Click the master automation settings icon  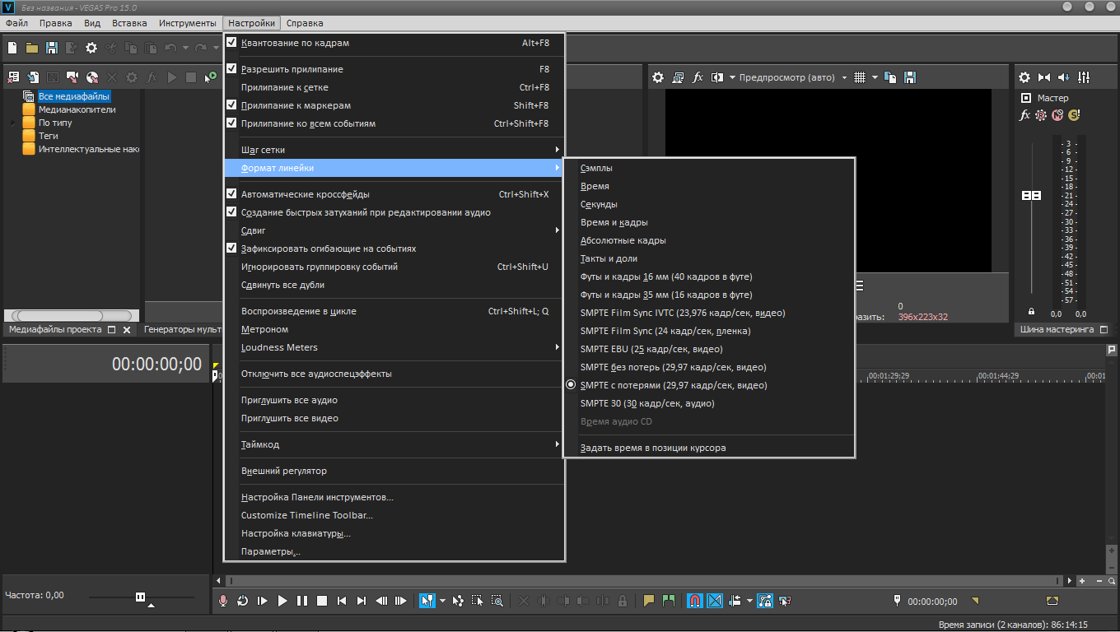(x=1041, y=115)
